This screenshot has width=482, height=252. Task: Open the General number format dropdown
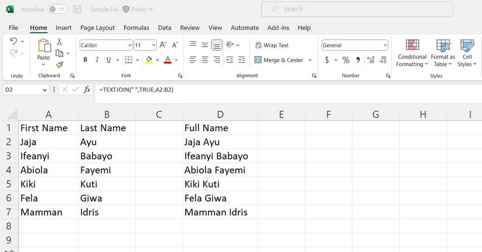point(385,45)
